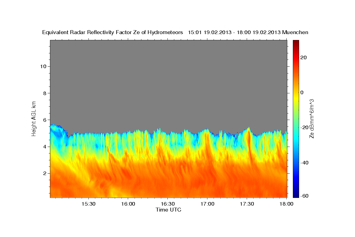The image size is (355, 237).
Task: Click the 17:30 time tick label
Action: (x=247, y=204)
